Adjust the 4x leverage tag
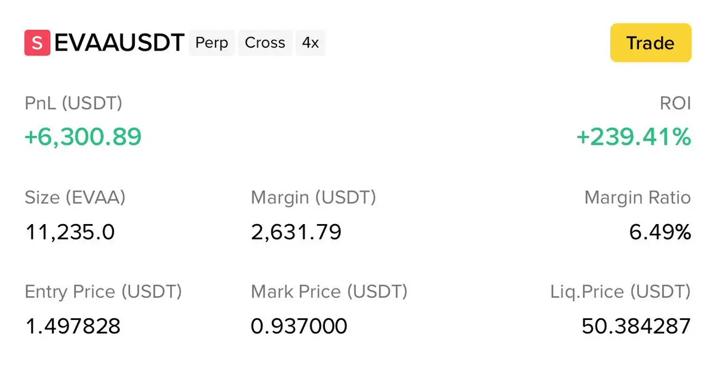 tap(310, 43)
